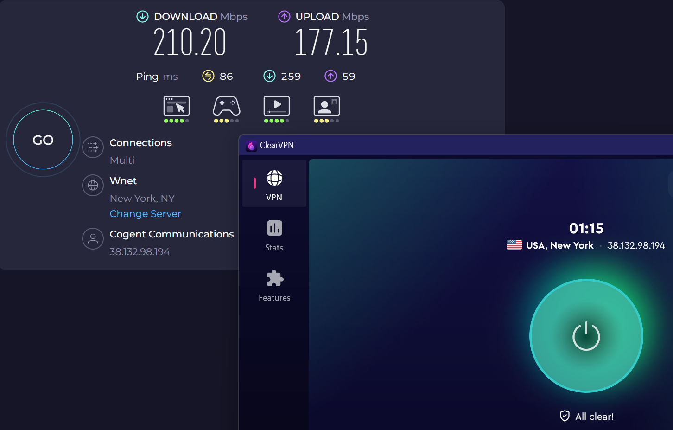673x430 pixels.
Task: Click the upload speed arrow icon
Action: (x=284, y=17)
